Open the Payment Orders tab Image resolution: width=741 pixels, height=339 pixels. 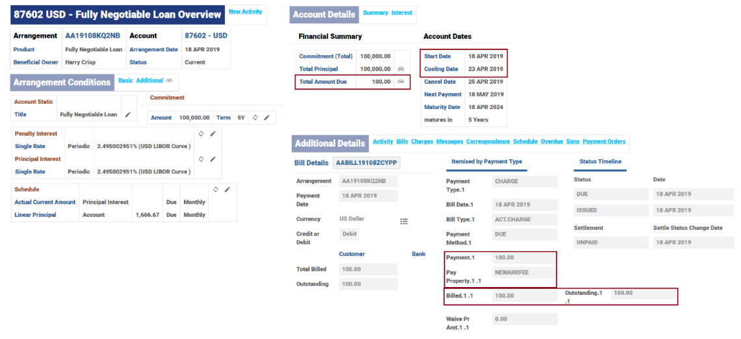click(x=603, y=142)
